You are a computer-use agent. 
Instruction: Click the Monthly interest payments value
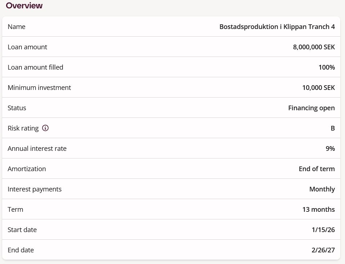(322, 189)
